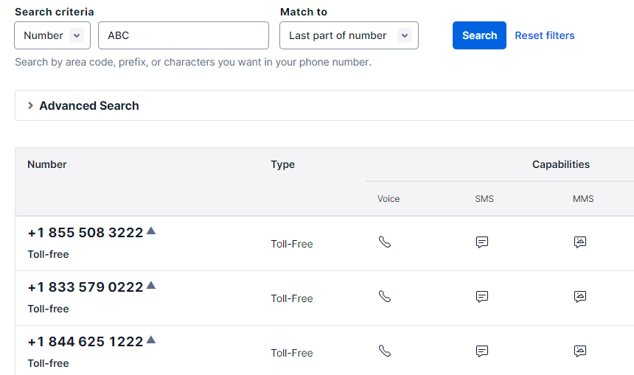Click SMS icon for +1 833 579 0222
The width and height of the screenshot is (634, 375).
click(x=482, y=296)
